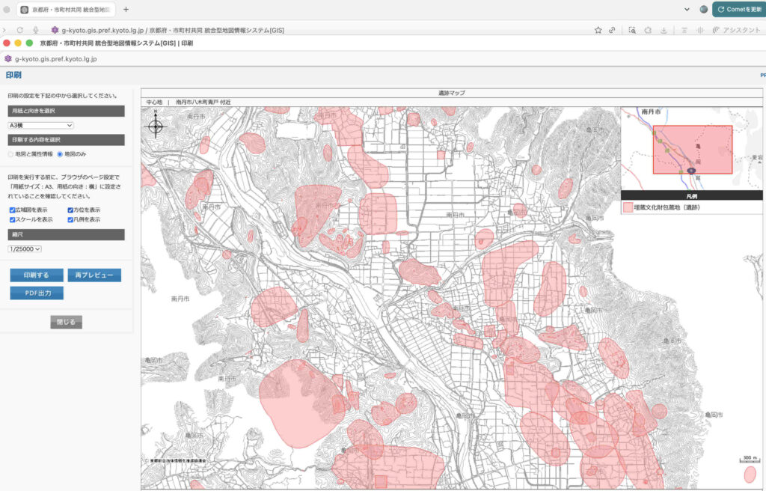The width and height of the screenshot is (766, 491).
Task: Open the browser downloads icon
Action: pyautogui.click(x=664, y=30)
